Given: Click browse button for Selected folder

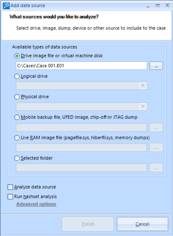Looking at the screenshot, I should 156,167.
